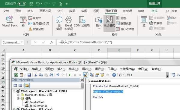Viewport: 180px width, 110px height.
Task: Save the project in VBA toolbar
Action: pyautogui.click(x=29, y=75)
